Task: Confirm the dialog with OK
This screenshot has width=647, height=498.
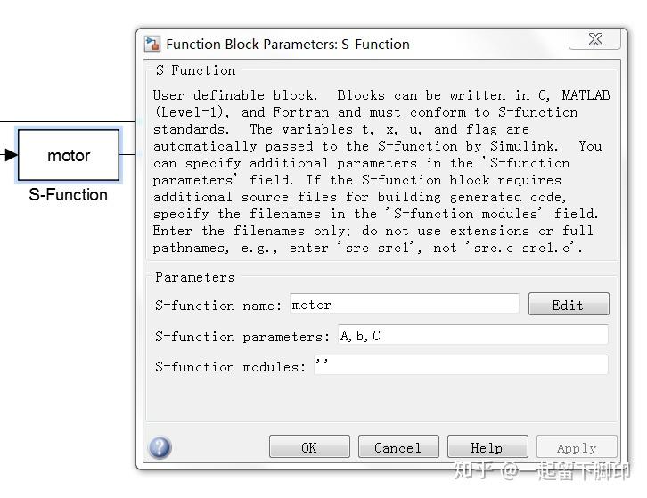Action: click(309, 447)
